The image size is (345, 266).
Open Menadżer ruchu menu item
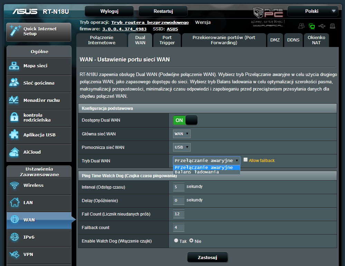pyautogui.click(x=39, y=101)
